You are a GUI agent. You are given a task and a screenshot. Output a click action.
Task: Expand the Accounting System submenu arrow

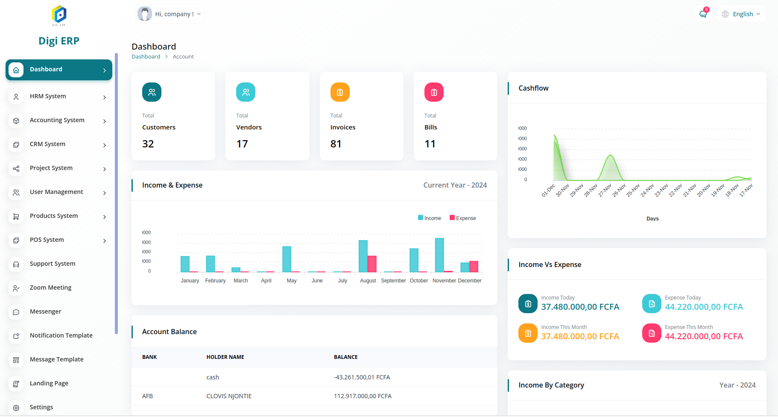(x=105, y=121)
